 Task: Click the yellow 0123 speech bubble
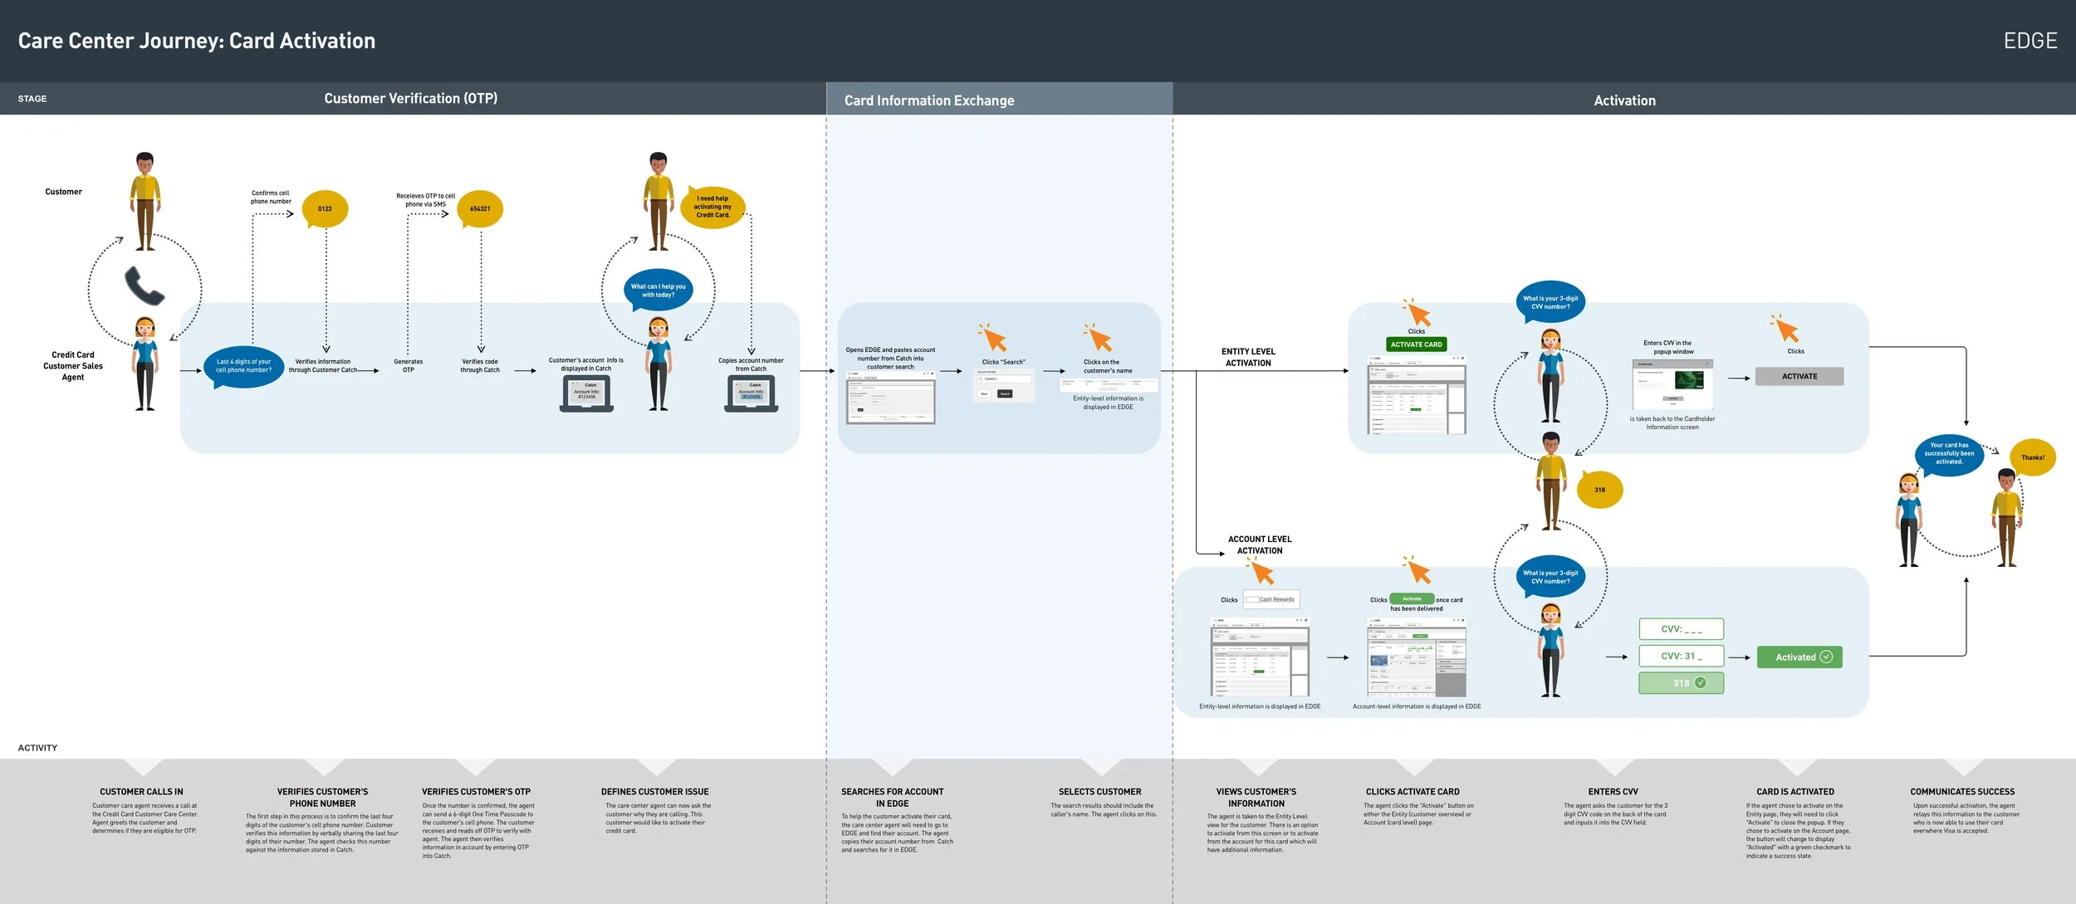point(325,208)
